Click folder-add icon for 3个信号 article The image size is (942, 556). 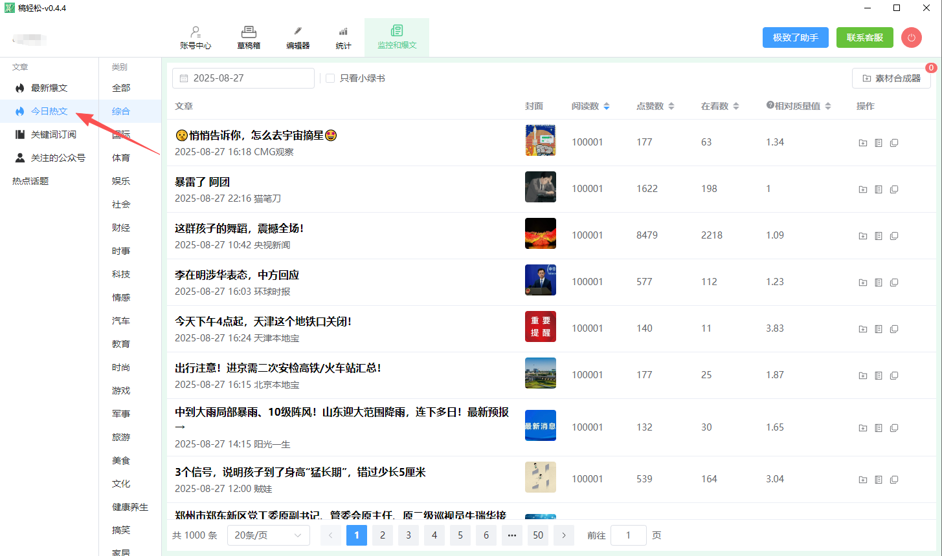863,480
